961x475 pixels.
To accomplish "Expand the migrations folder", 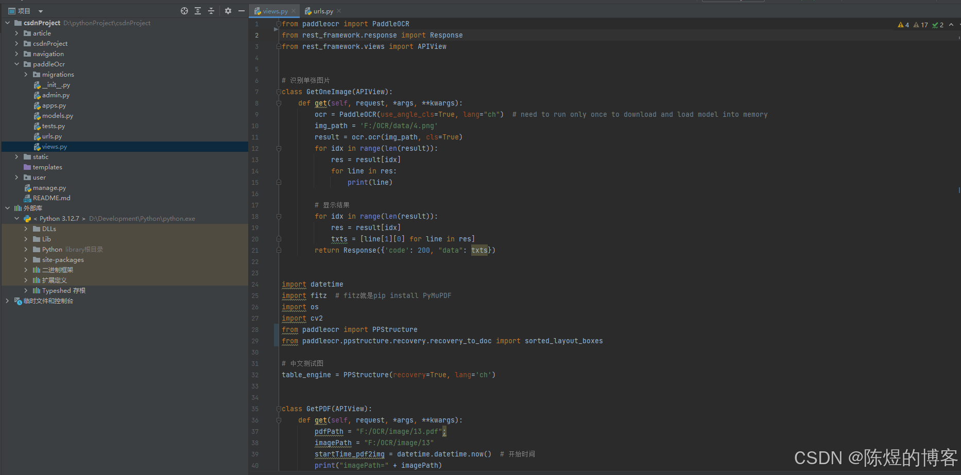I will coord(26,75).
